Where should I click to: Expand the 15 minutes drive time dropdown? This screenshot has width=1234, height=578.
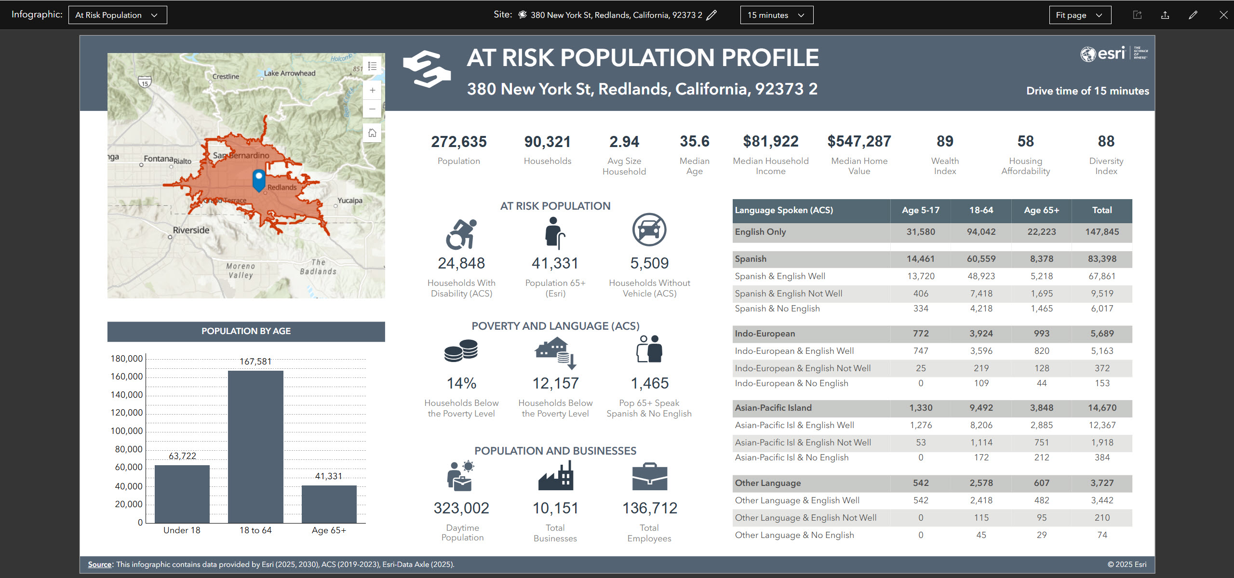776,15
